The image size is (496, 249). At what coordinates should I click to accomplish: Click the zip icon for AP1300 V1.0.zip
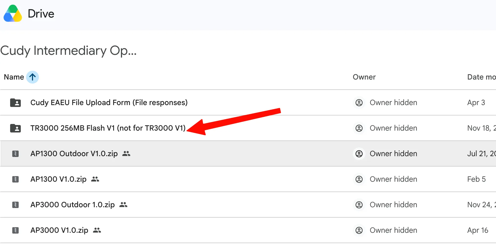click(15, 179)
